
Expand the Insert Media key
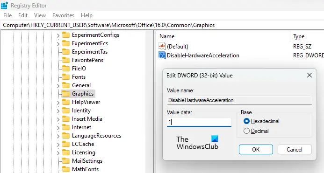pyautogui.click(x=58, y=119)
